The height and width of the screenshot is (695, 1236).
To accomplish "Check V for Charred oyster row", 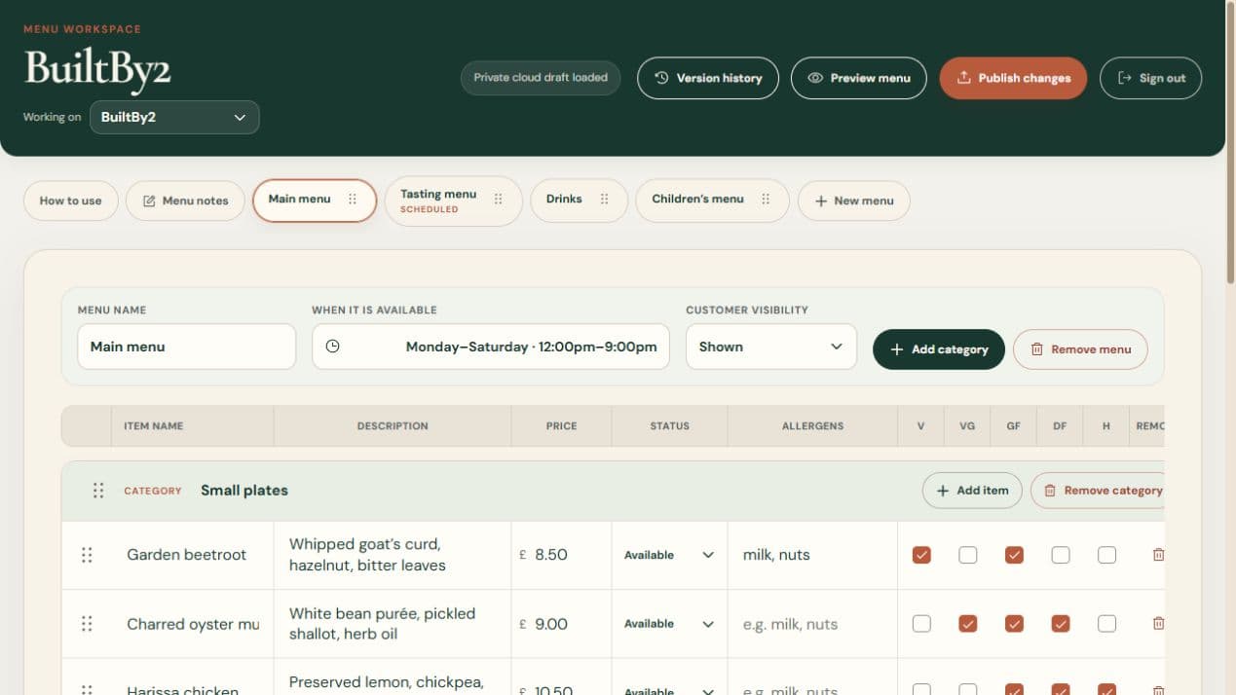I will 921,624.
